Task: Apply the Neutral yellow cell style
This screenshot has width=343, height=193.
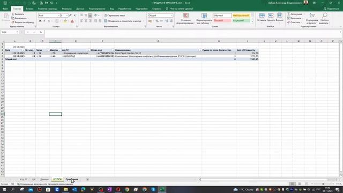Action: (x=241, y=16)
